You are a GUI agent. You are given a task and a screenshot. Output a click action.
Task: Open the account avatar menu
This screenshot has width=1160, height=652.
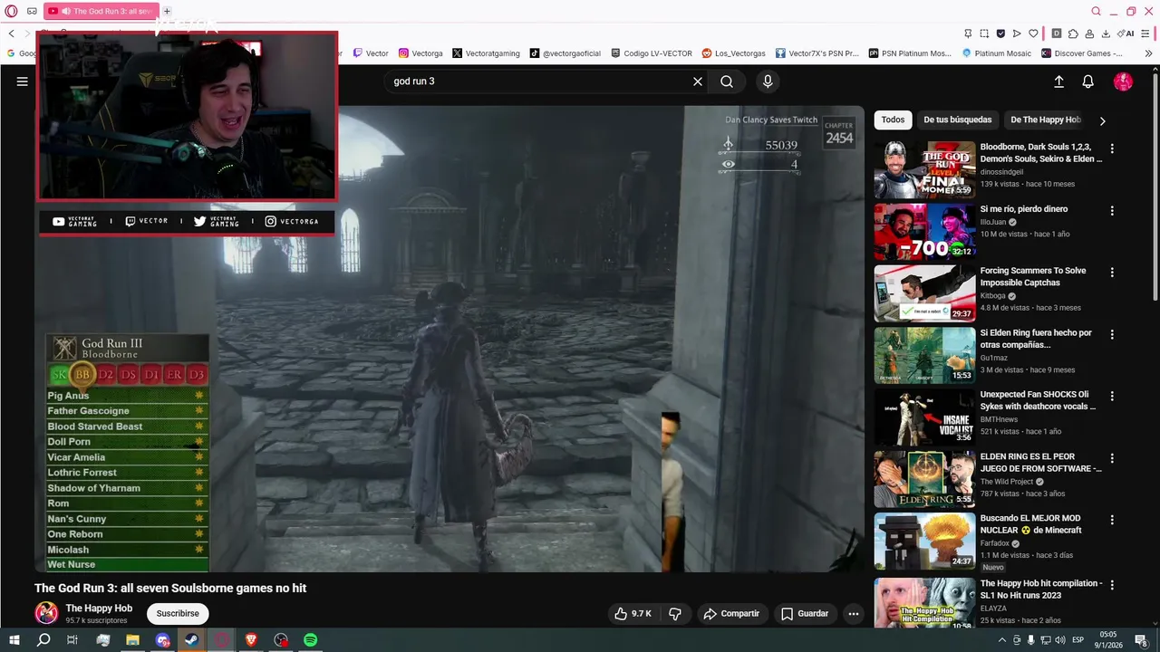click(1123, 81)
